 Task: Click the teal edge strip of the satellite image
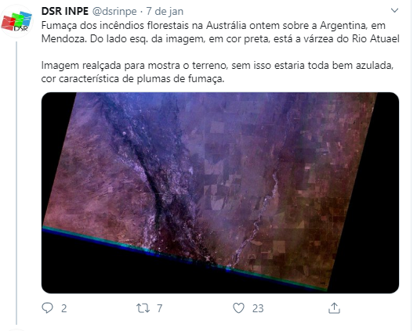[x=183, y=258]
